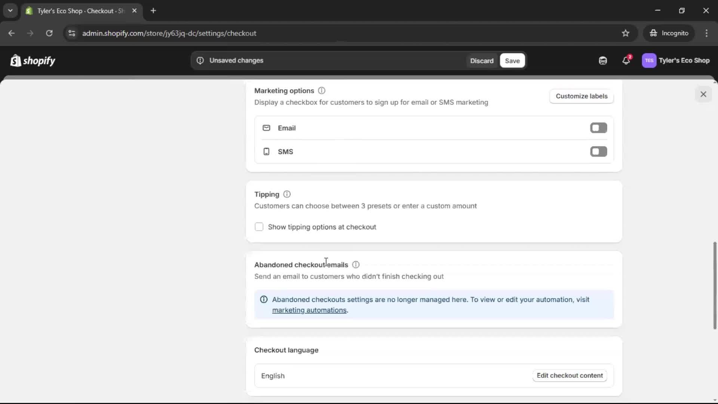Image resolution: width=718 pixels, height=404 pixels.
Task: Click Edit checkout content for English language
Action: [569, 376]
